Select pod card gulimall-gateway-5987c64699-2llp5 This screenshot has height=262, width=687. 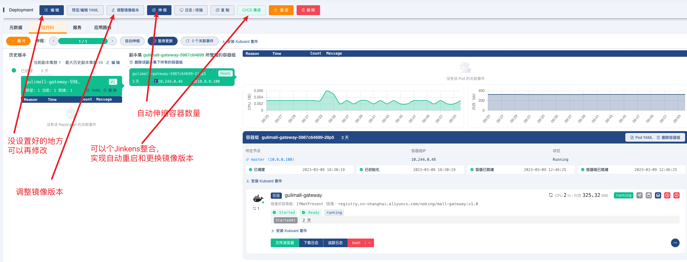pos(182,77)
